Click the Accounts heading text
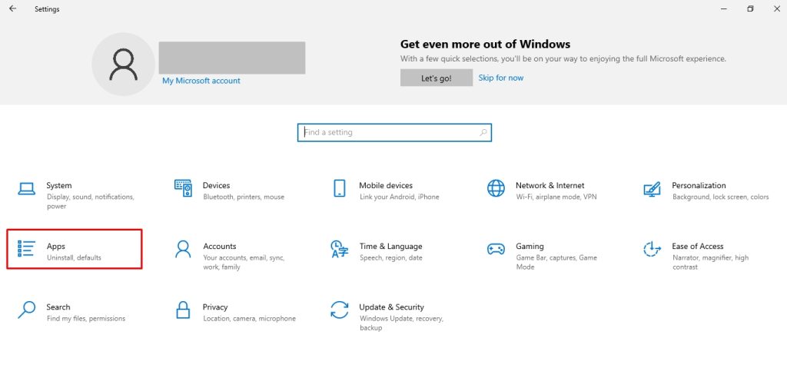 [219, 246]
